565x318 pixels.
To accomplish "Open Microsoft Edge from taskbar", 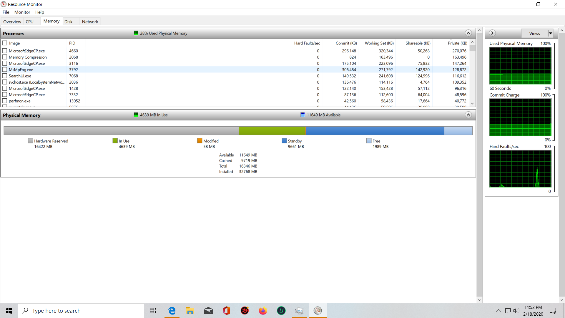I will (x=172, y=311).
